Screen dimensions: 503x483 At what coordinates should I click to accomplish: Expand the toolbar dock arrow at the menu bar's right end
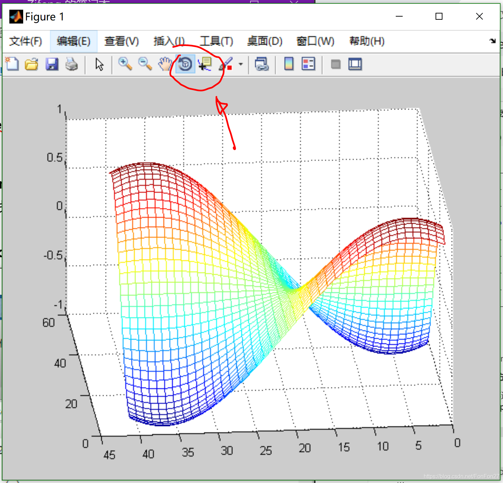tap(493, 41)
